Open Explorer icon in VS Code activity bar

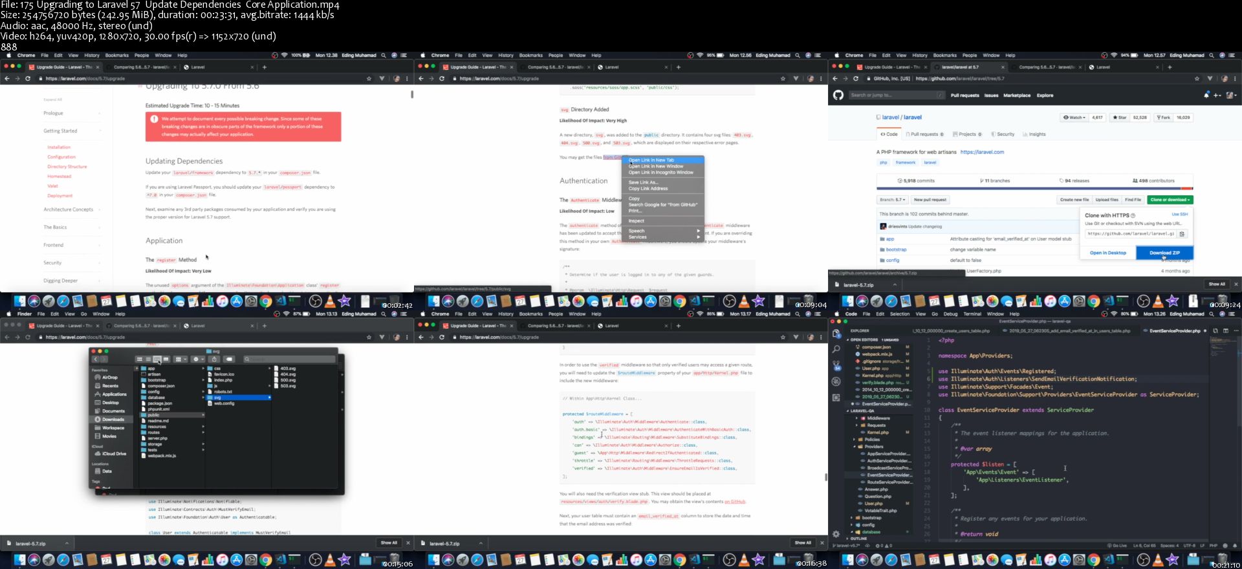836,334
